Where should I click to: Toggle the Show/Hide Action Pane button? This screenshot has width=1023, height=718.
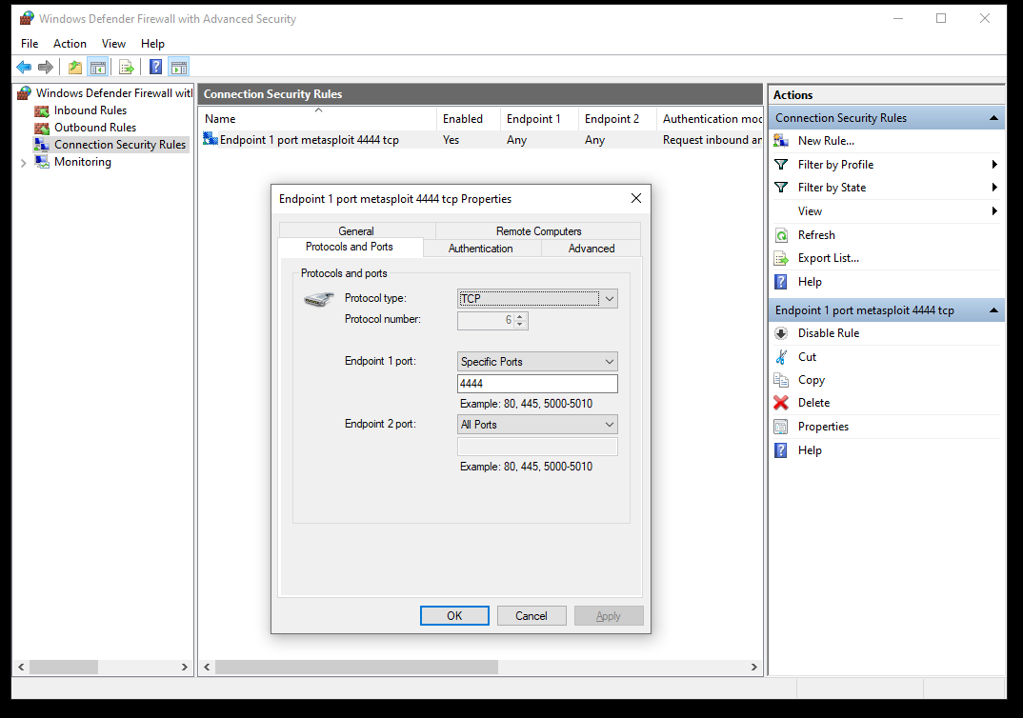click(179, 67)
